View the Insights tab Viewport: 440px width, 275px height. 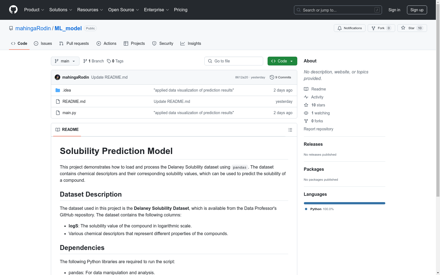[191, 43]
